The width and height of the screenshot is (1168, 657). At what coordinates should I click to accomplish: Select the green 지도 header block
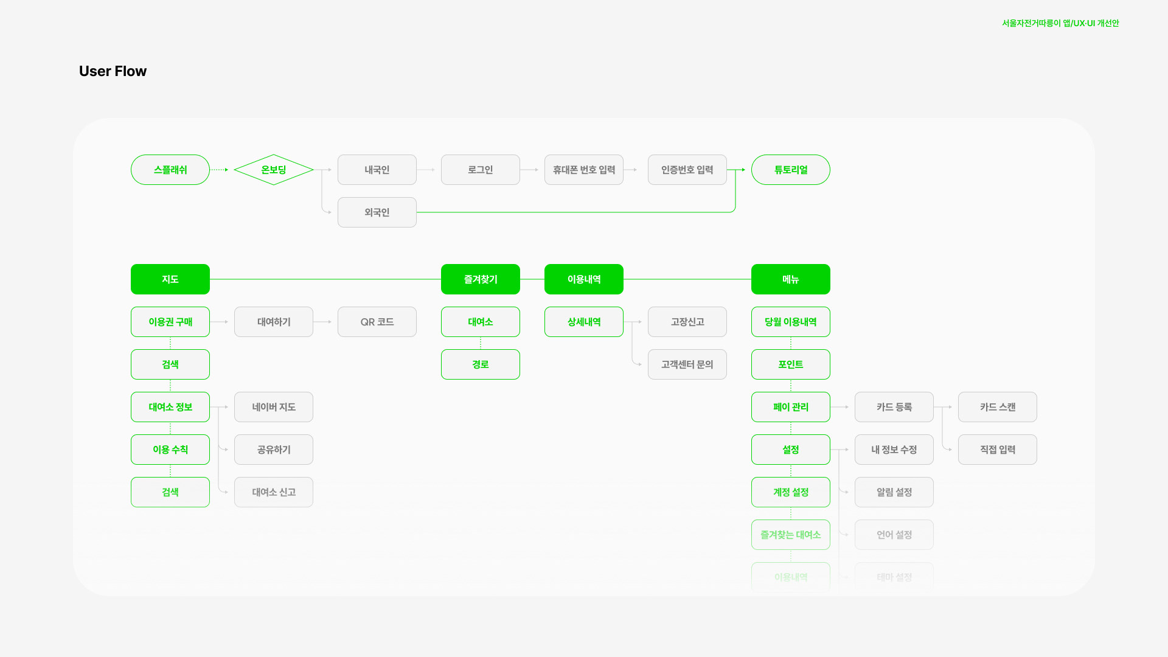[x=170, y=279]
